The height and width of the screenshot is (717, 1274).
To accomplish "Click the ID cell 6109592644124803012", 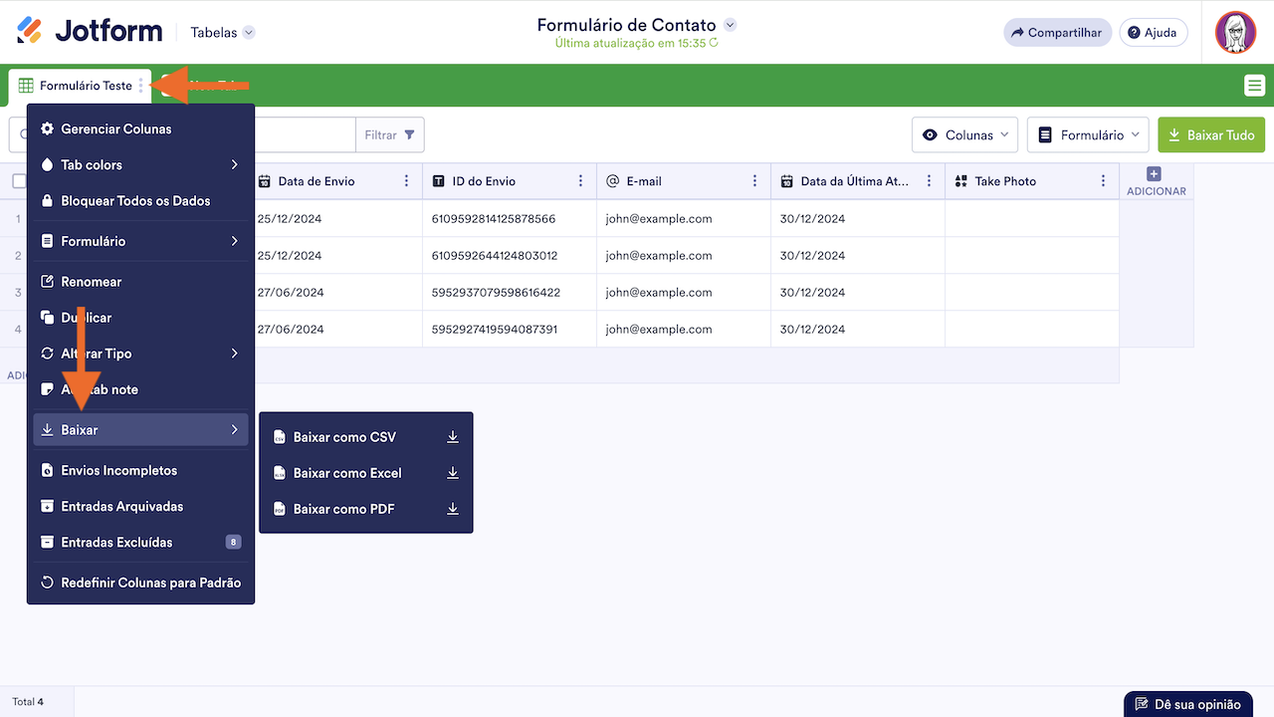I will click(510, 255).
